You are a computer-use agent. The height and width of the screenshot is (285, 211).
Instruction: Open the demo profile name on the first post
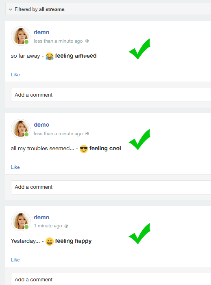(41, 32)
